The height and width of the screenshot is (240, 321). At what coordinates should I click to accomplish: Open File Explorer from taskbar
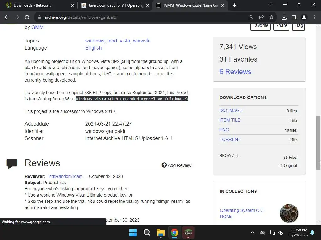click(161, 232)
